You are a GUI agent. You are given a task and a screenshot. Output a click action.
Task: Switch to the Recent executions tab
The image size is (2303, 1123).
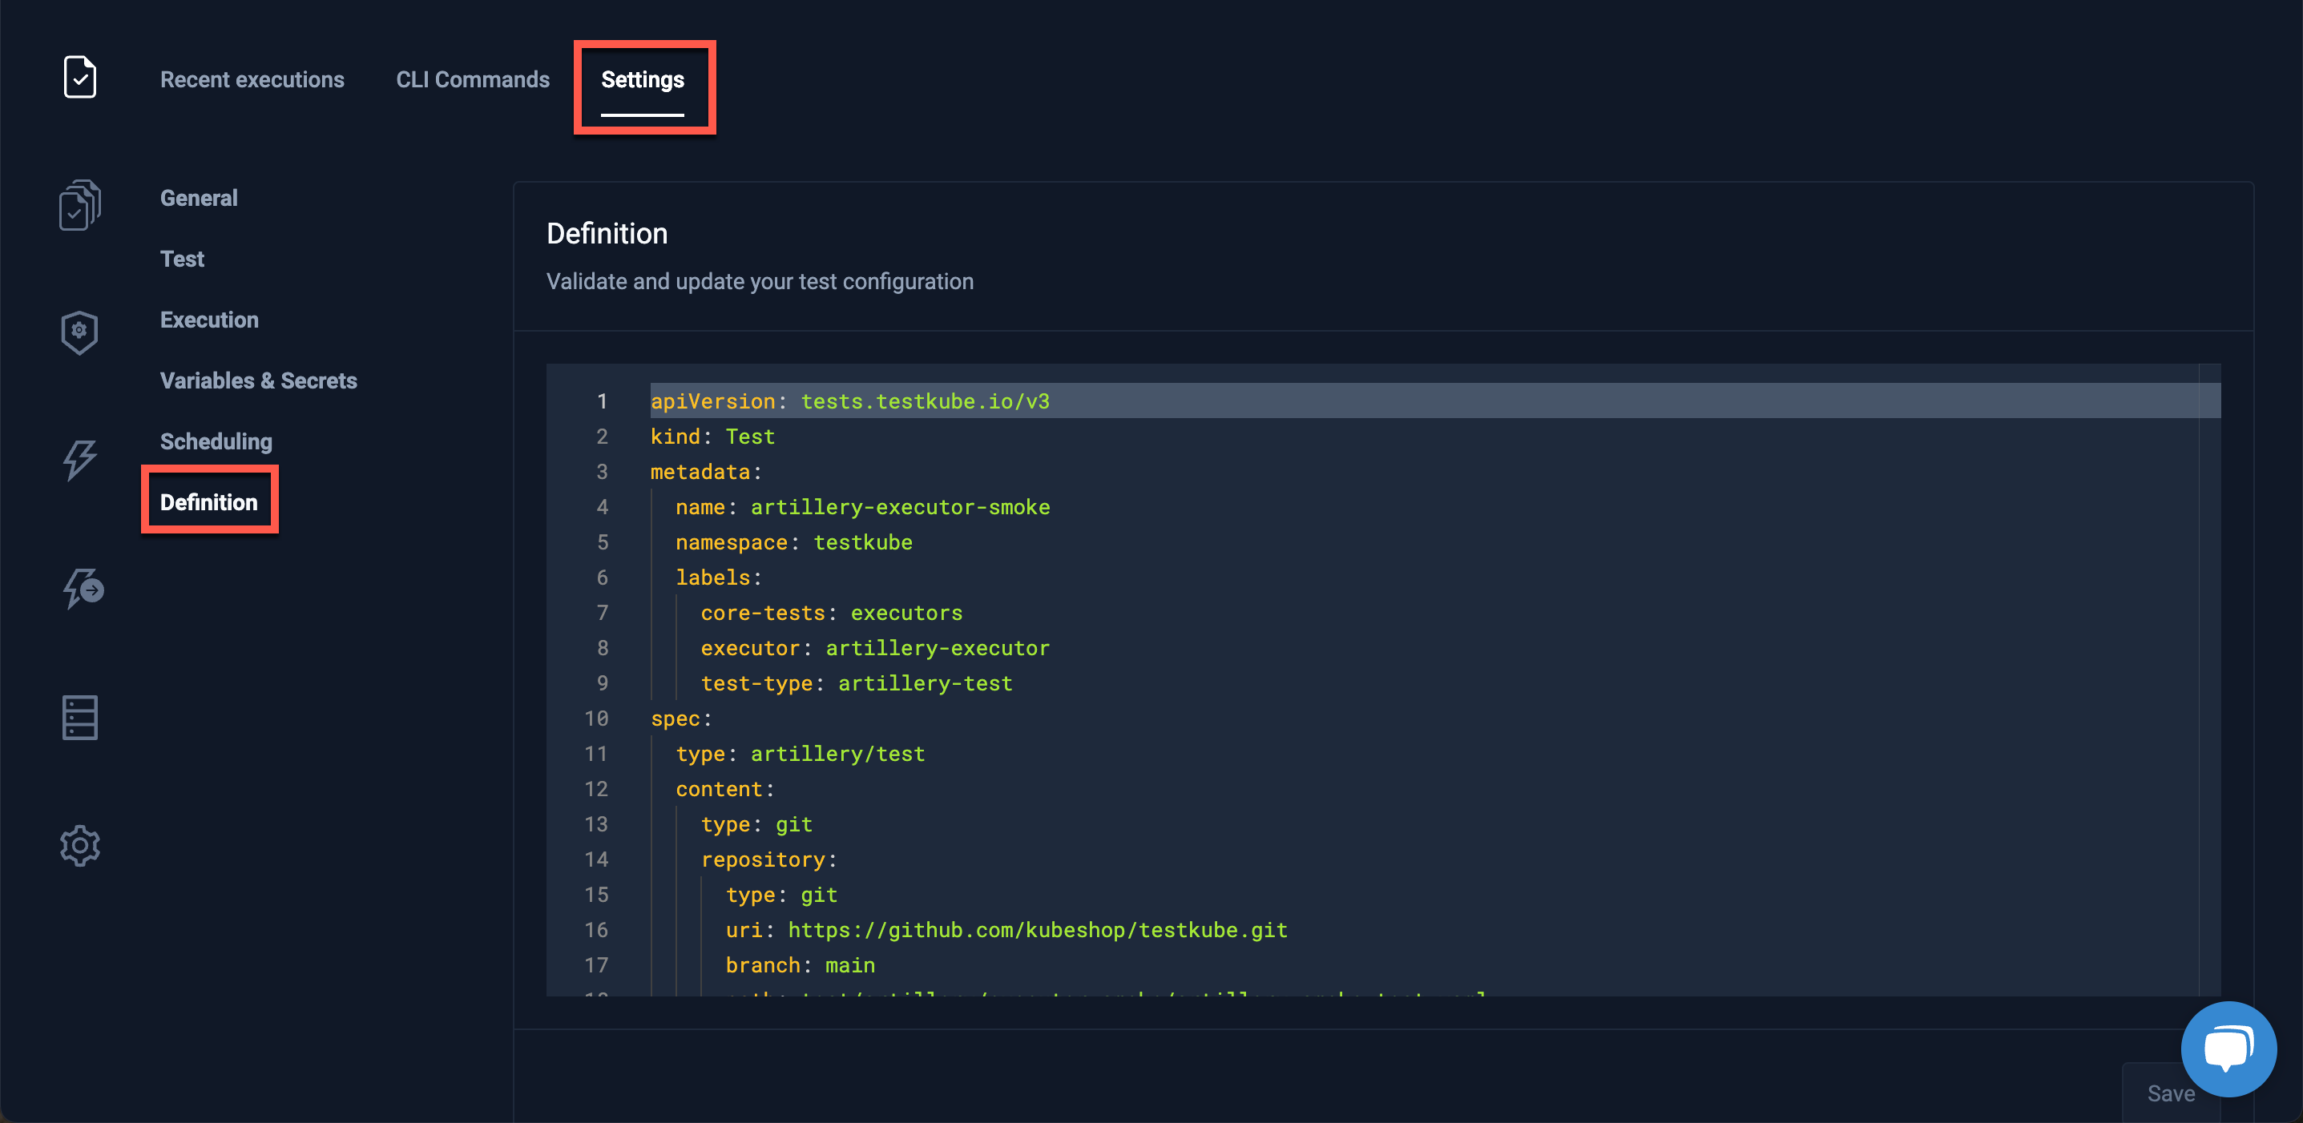(x=252, y=79)
